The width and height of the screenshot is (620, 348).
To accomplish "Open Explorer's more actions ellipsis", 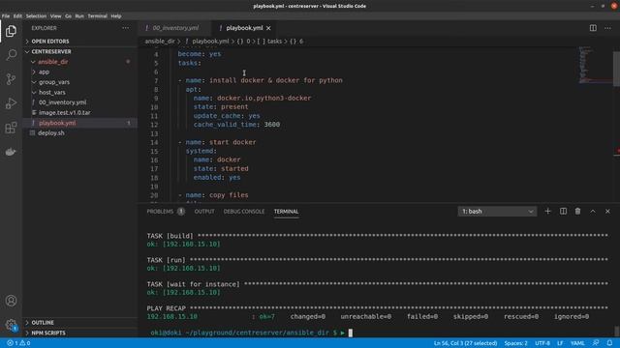I will point(126,28).
